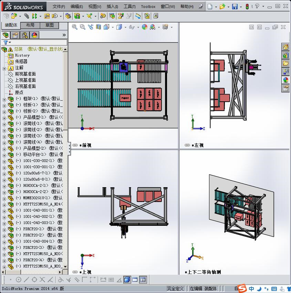The image size is (291, 293).
Task: Switch to ConfigurationManager panel tab
Action: click(x=25, y=35)
